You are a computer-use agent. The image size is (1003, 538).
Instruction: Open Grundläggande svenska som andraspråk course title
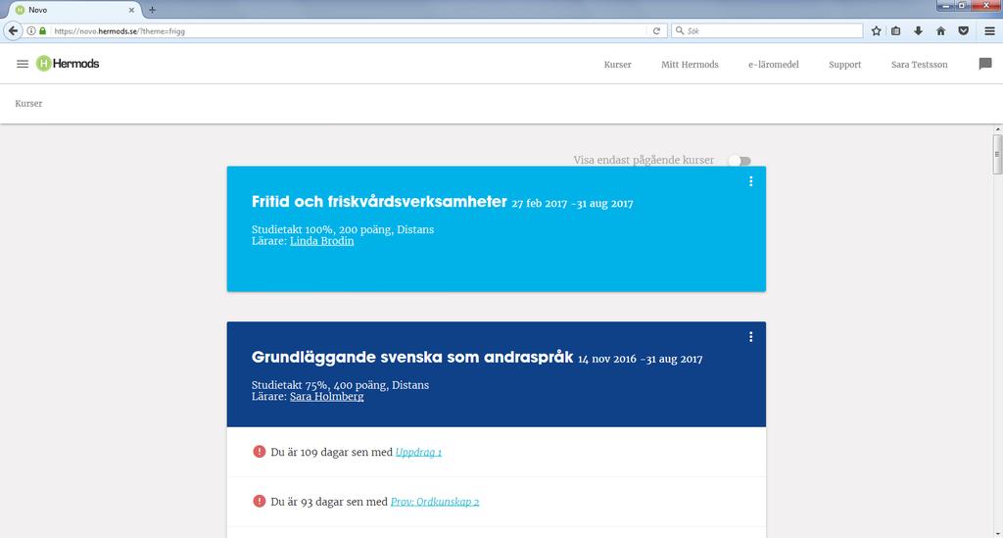click(412, 357)
